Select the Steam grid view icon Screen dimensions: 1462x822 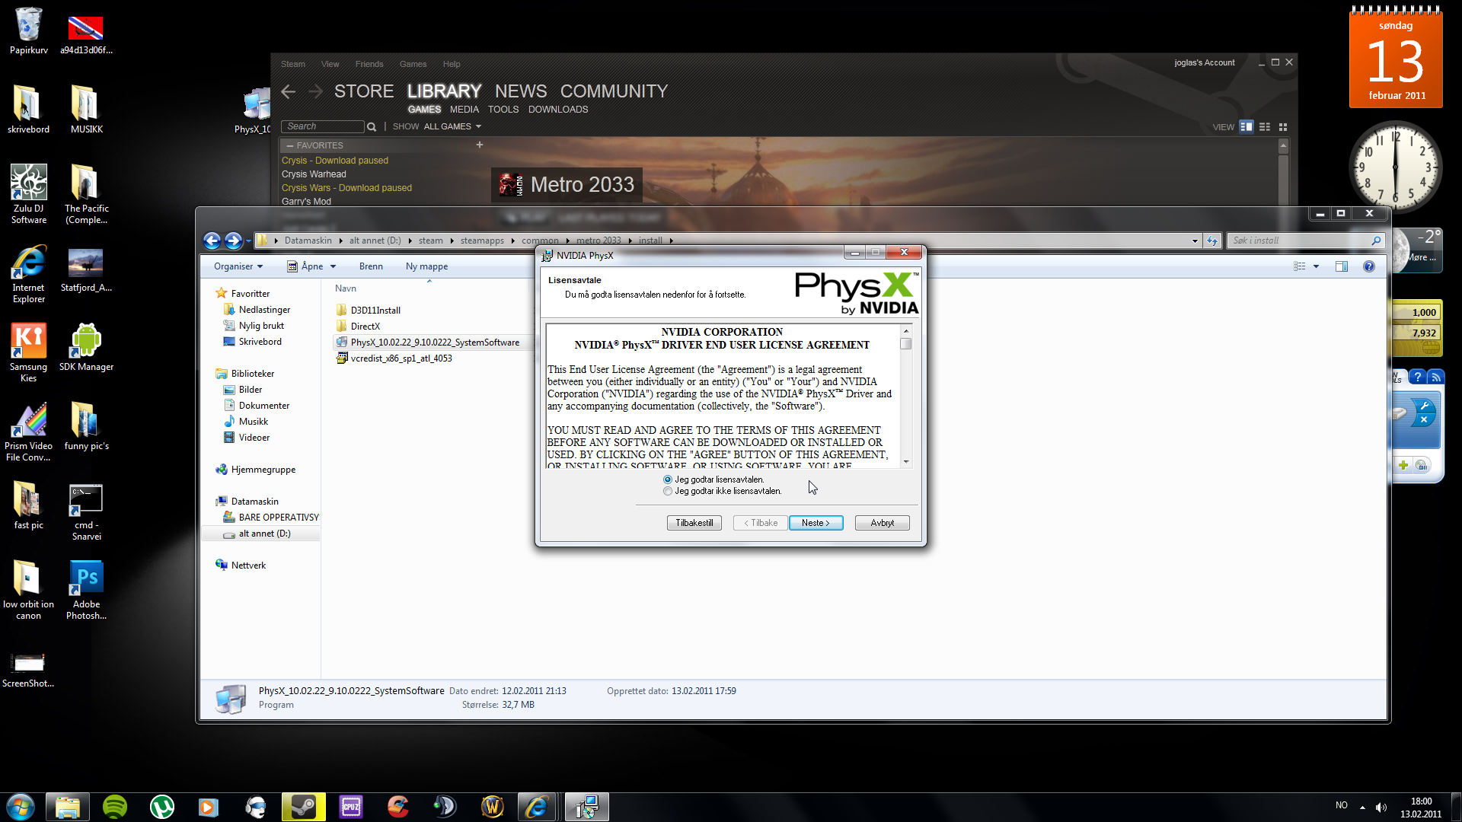click(x=1283, y=127)
